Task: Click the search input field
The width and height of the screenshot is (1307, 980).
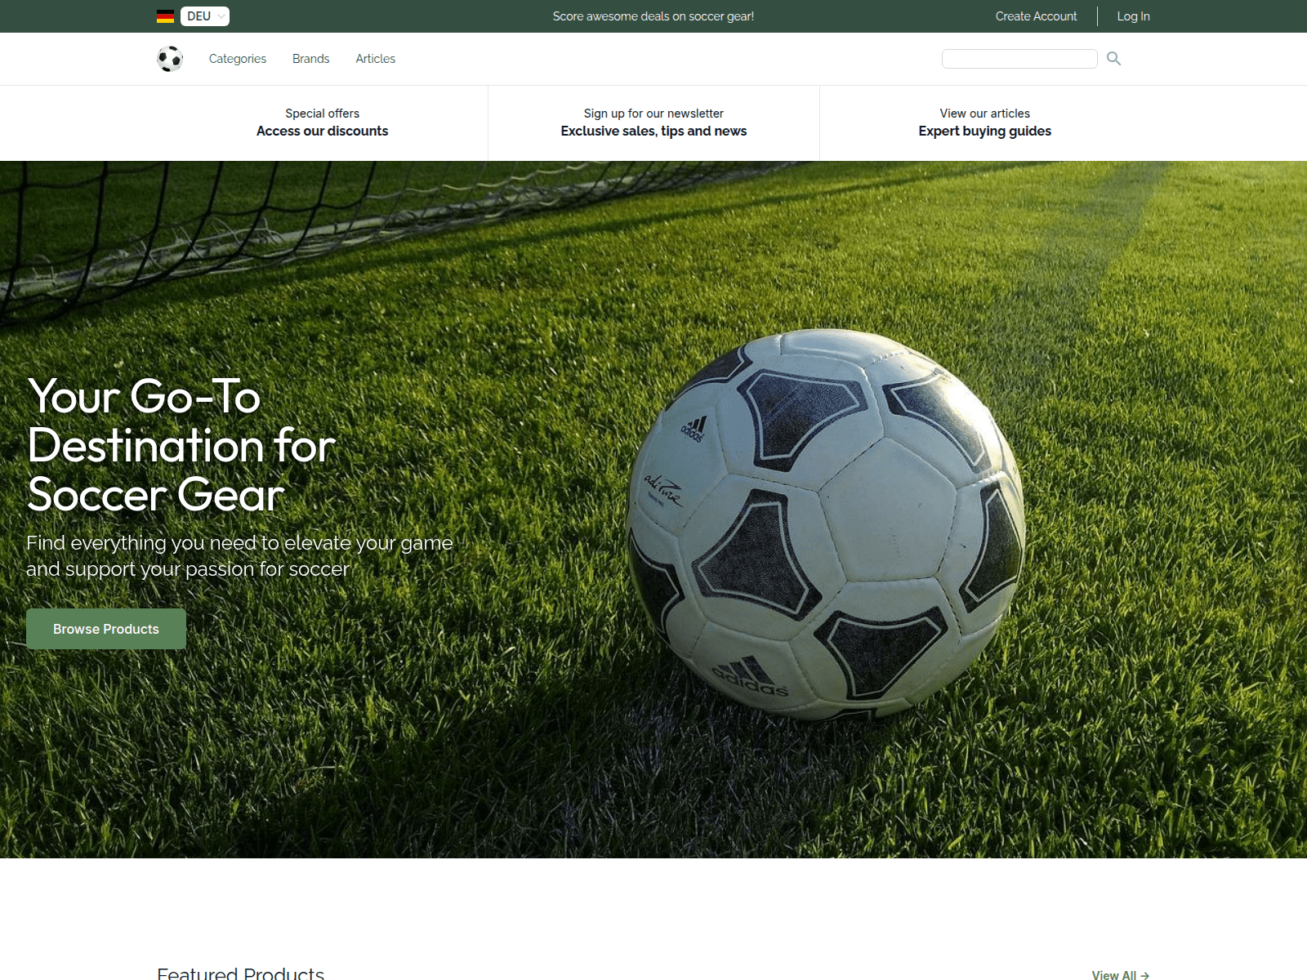Action: (1019, 58)
